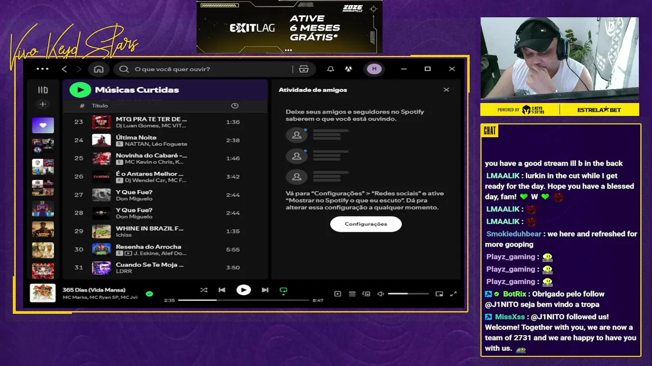Open the profile avatar 'H' menu
The image size is (652, 366).
tap(374, 69)
